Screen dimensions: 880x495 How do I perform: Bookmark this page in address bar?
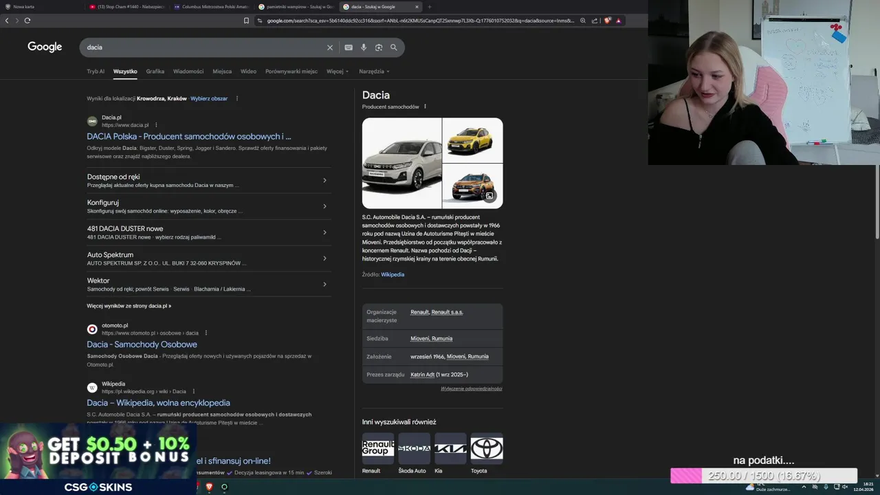[x=246, y=21]
